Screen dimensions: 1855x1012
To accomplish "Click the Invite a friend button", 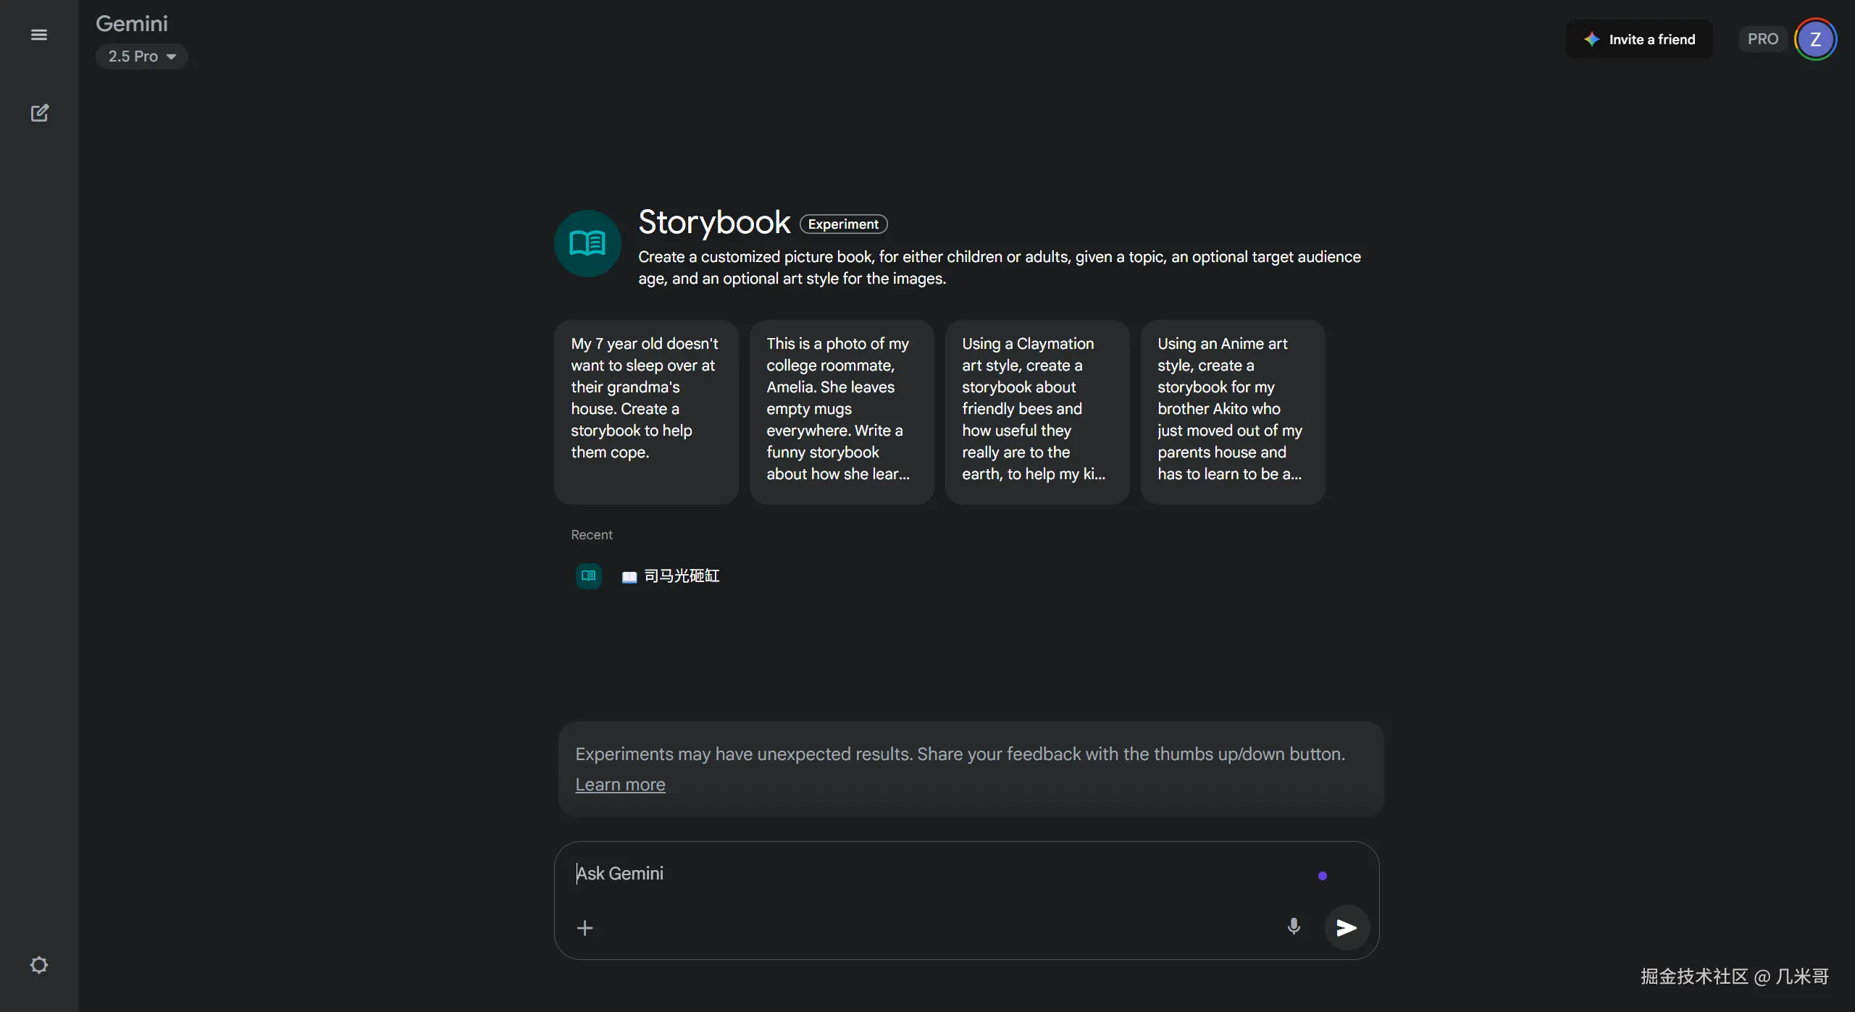I will coord(1638,39).
